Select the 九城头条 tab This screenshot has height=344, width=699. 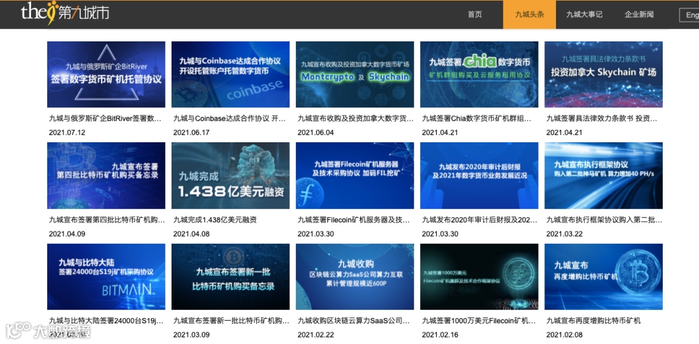529,15
